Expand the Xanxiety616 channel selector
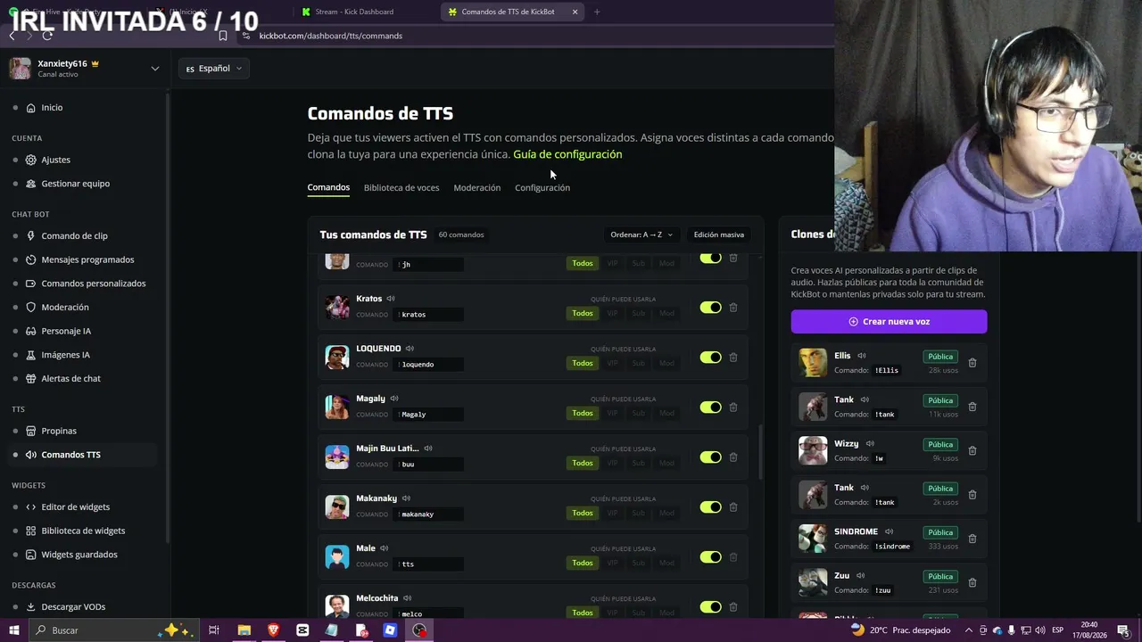 [x=155, y=69]
